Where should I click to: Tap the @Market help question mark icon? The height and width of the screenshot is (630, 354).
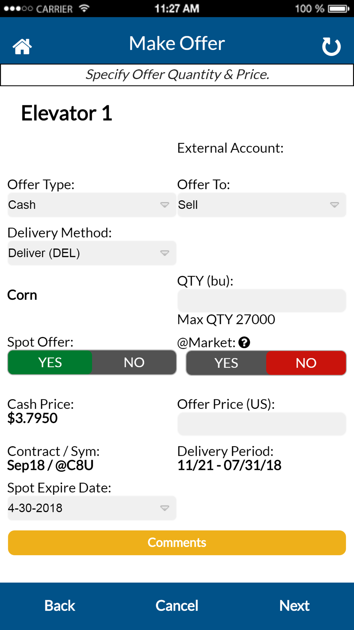244,342
